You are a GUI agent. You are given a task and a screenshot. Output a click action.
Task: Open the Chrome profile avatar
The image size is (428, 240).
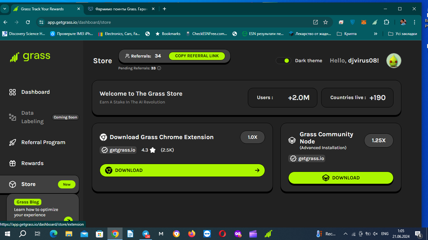point(403,22)
